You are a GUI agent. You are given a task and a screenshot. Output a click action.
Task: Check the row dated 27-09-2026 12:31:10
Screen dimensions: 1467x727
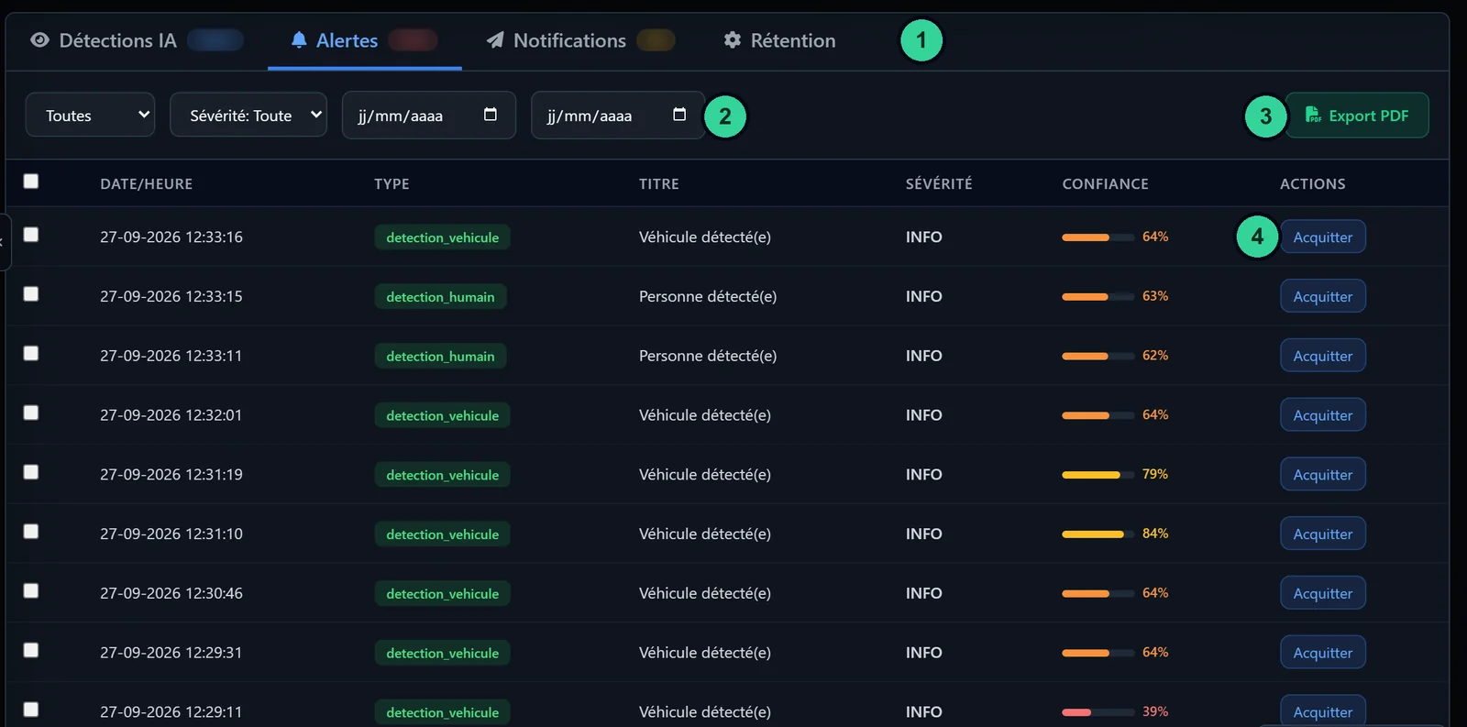click(x=31, y=532)
